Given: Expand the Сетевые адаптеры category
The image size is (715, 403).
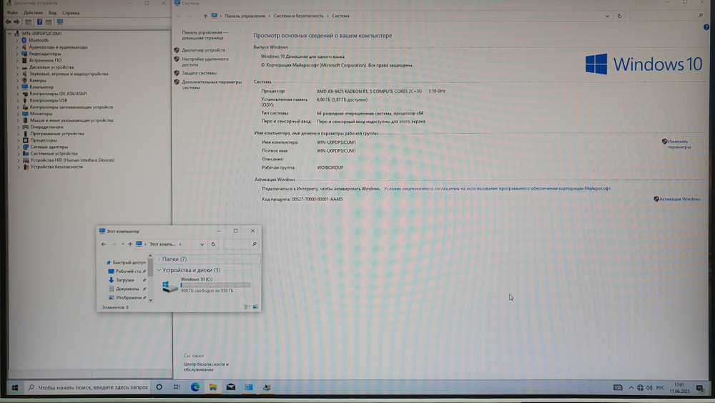Looking at the screenshot, I should click(19, 147).
